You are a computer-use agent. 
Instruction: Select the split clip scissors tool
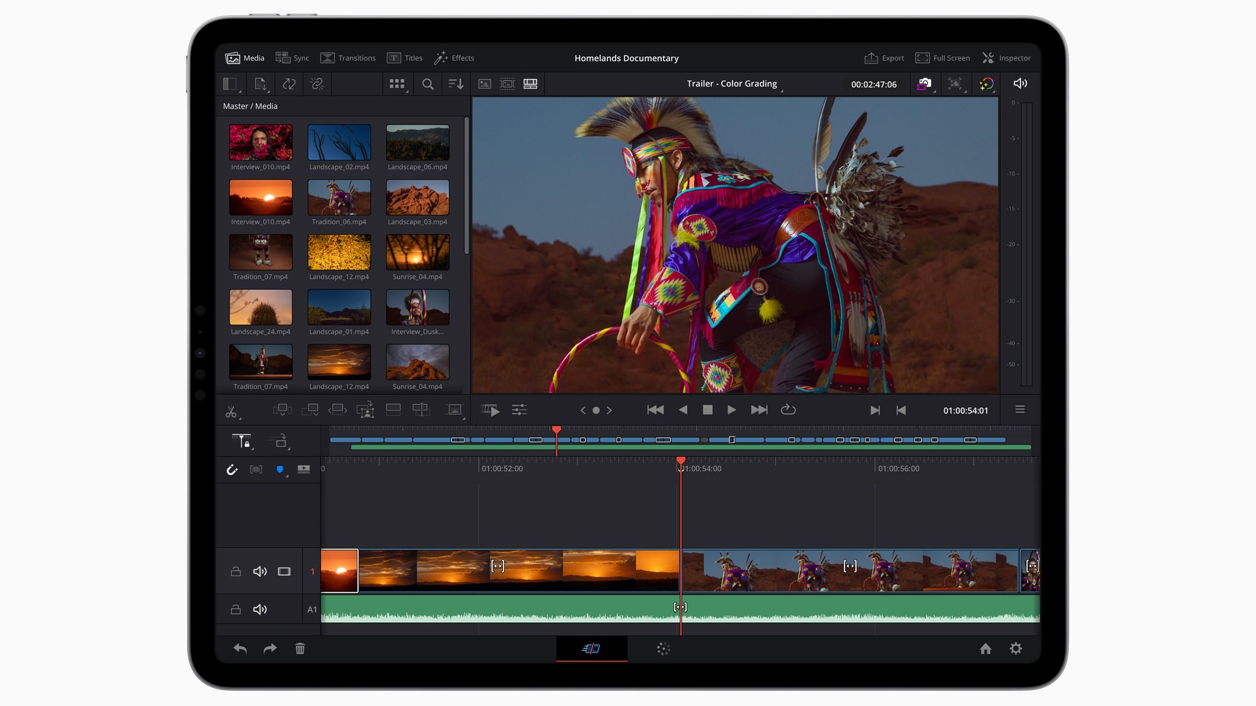pyautogui.click(x=231, y=411)
